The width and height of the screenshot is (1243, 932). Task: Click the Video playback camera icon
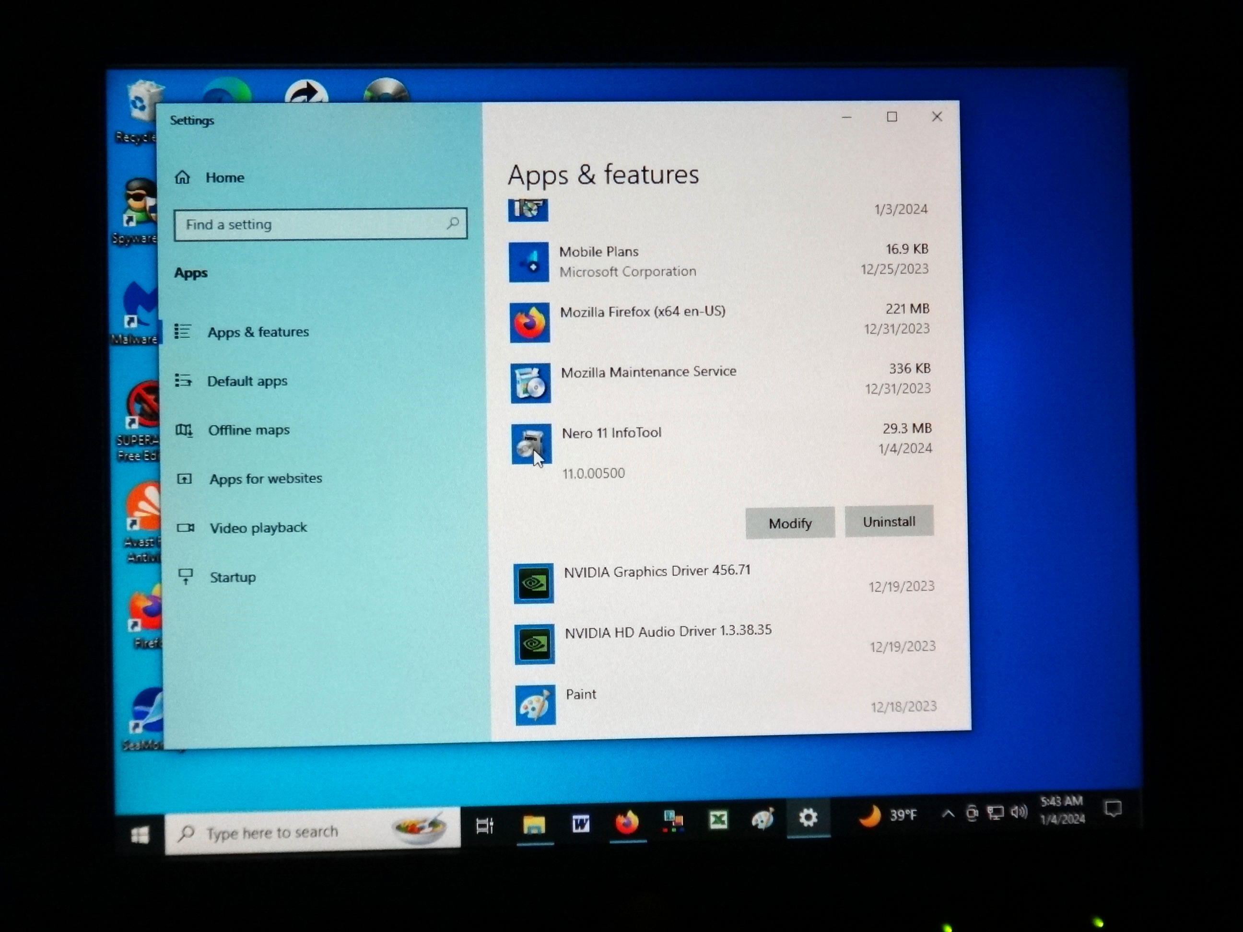point(186,528)
